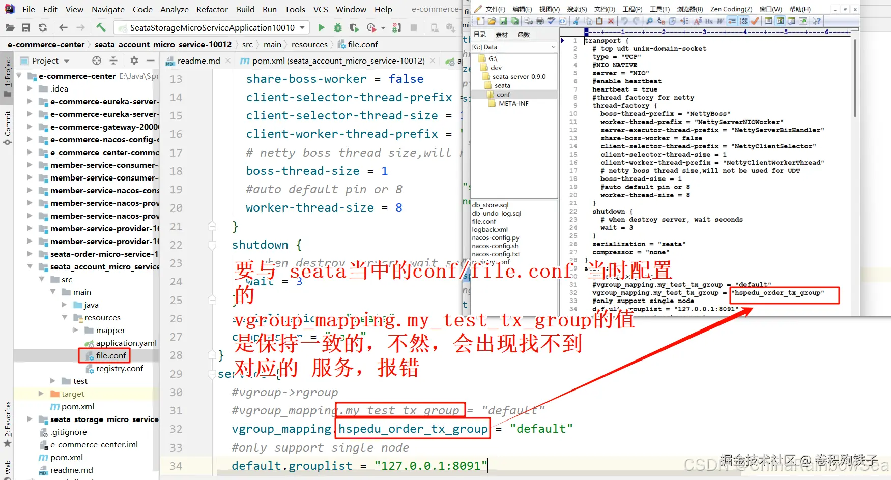The width and height of the screenshot is (891, 480).
Task: Collapse all in Project panel
Action: click(113, 61)
